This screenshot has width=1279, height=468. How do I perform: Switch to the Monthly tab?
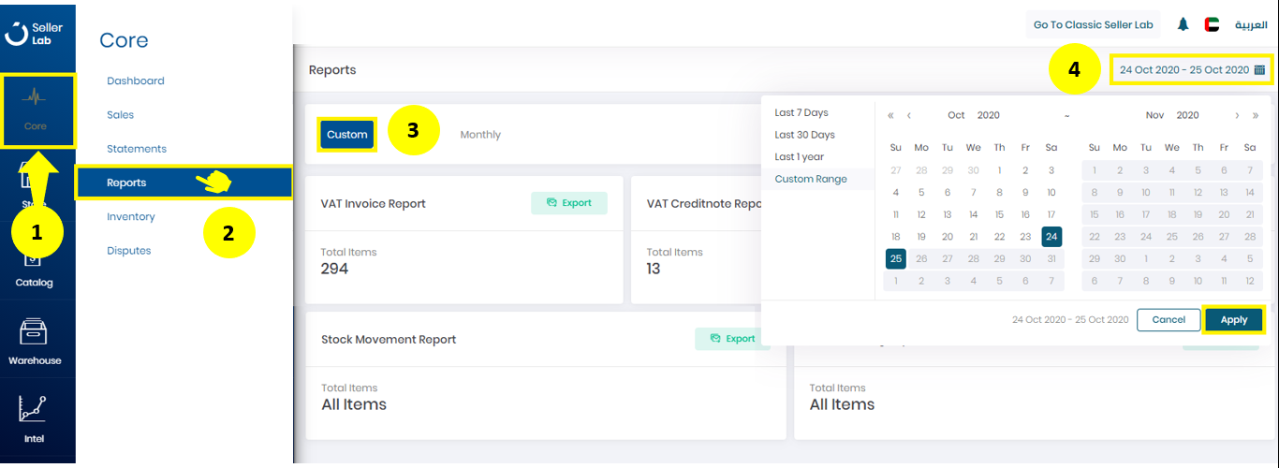pyautogui.click(x=480, y=135)
